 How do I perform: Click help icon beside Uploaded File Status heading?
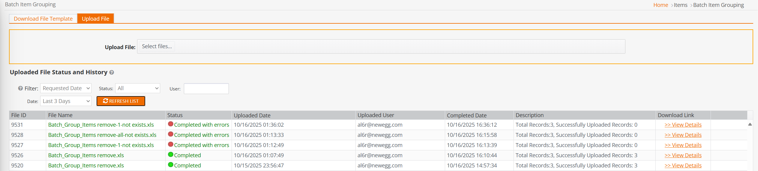coord(112,72)
